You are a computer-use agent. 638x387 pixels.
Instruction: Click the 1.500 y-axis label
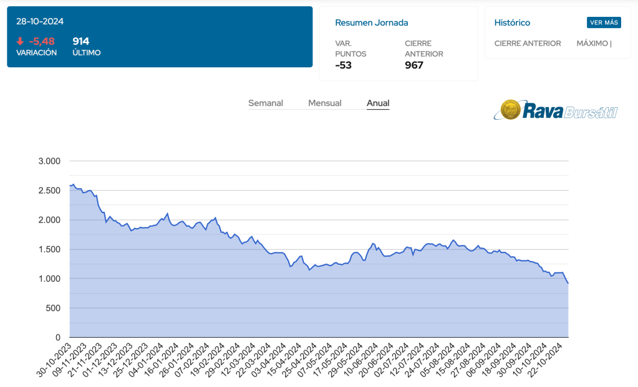pyautogui.click(x=49, y=249)
